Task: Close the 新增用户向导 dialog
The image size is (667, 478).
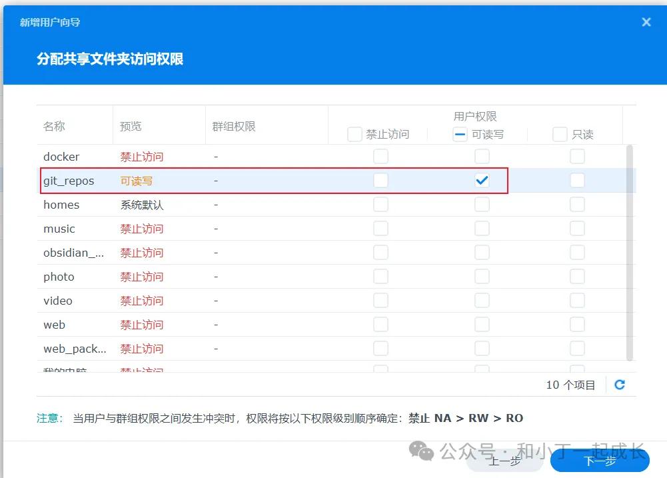Action: click(x=645, y=21)
